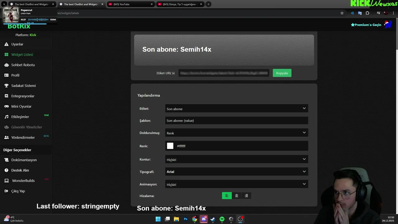Viewport: 398px width, 224px height.
Task: Open the Etiket dropdown showing Son abone
Action: click(x=237, y=109)
